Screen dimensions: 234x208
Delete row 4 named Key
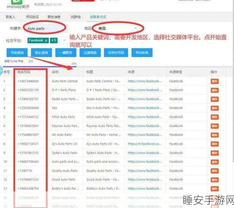coord(214,108)
